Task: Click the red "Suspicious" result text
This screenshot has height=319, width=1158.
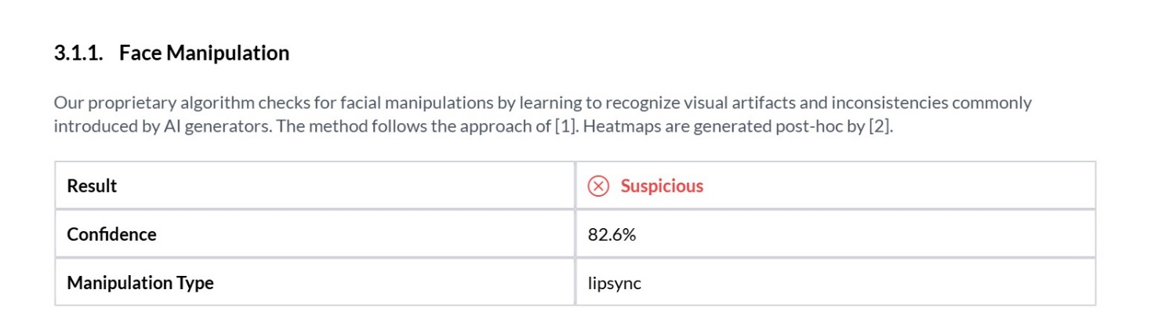Action: point(662,187)
